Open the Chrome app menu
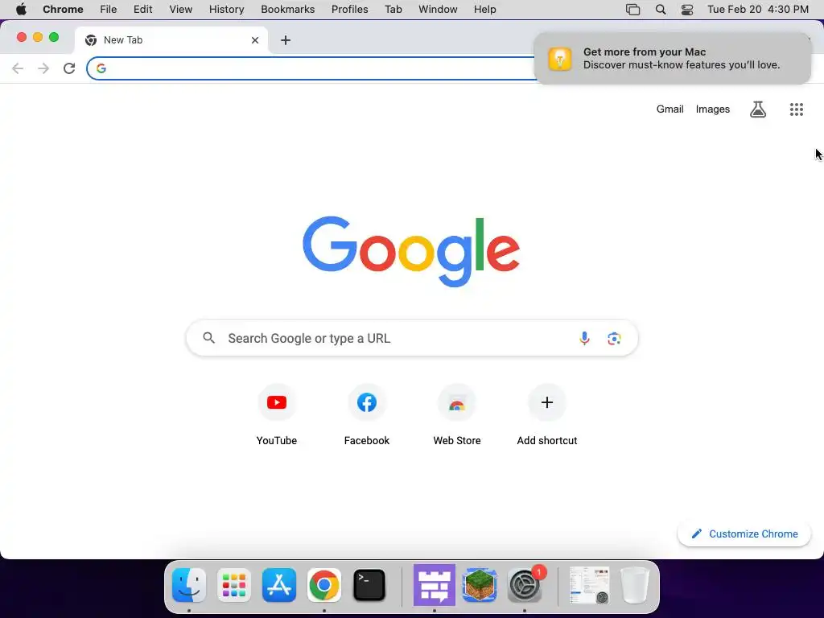The width and height of the screenshot is (824, 618). pyautogui.click(x=63, y=10)
